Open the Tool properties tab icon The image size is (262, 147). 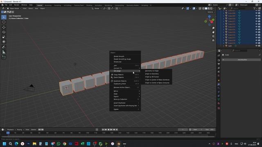tap(219, 56)
